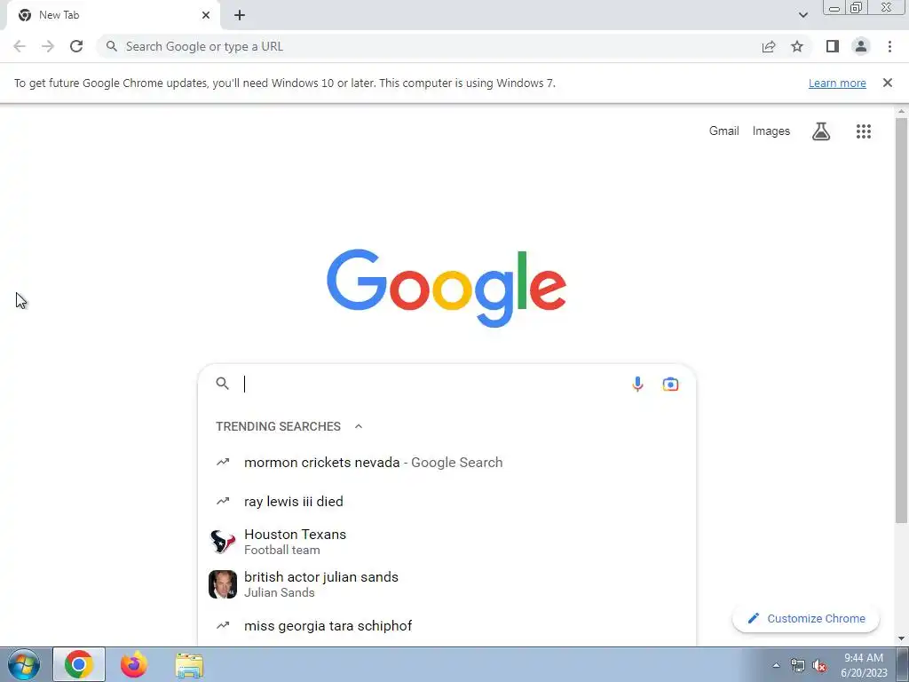Open the side panel icon
This screenshot has width=909, height=682.
click(x=833, y=46)
